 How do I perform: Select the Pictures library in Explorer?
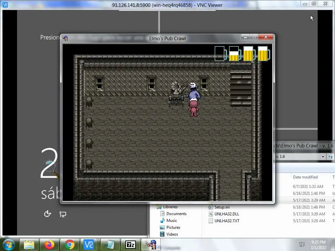[x=173, y=227]
